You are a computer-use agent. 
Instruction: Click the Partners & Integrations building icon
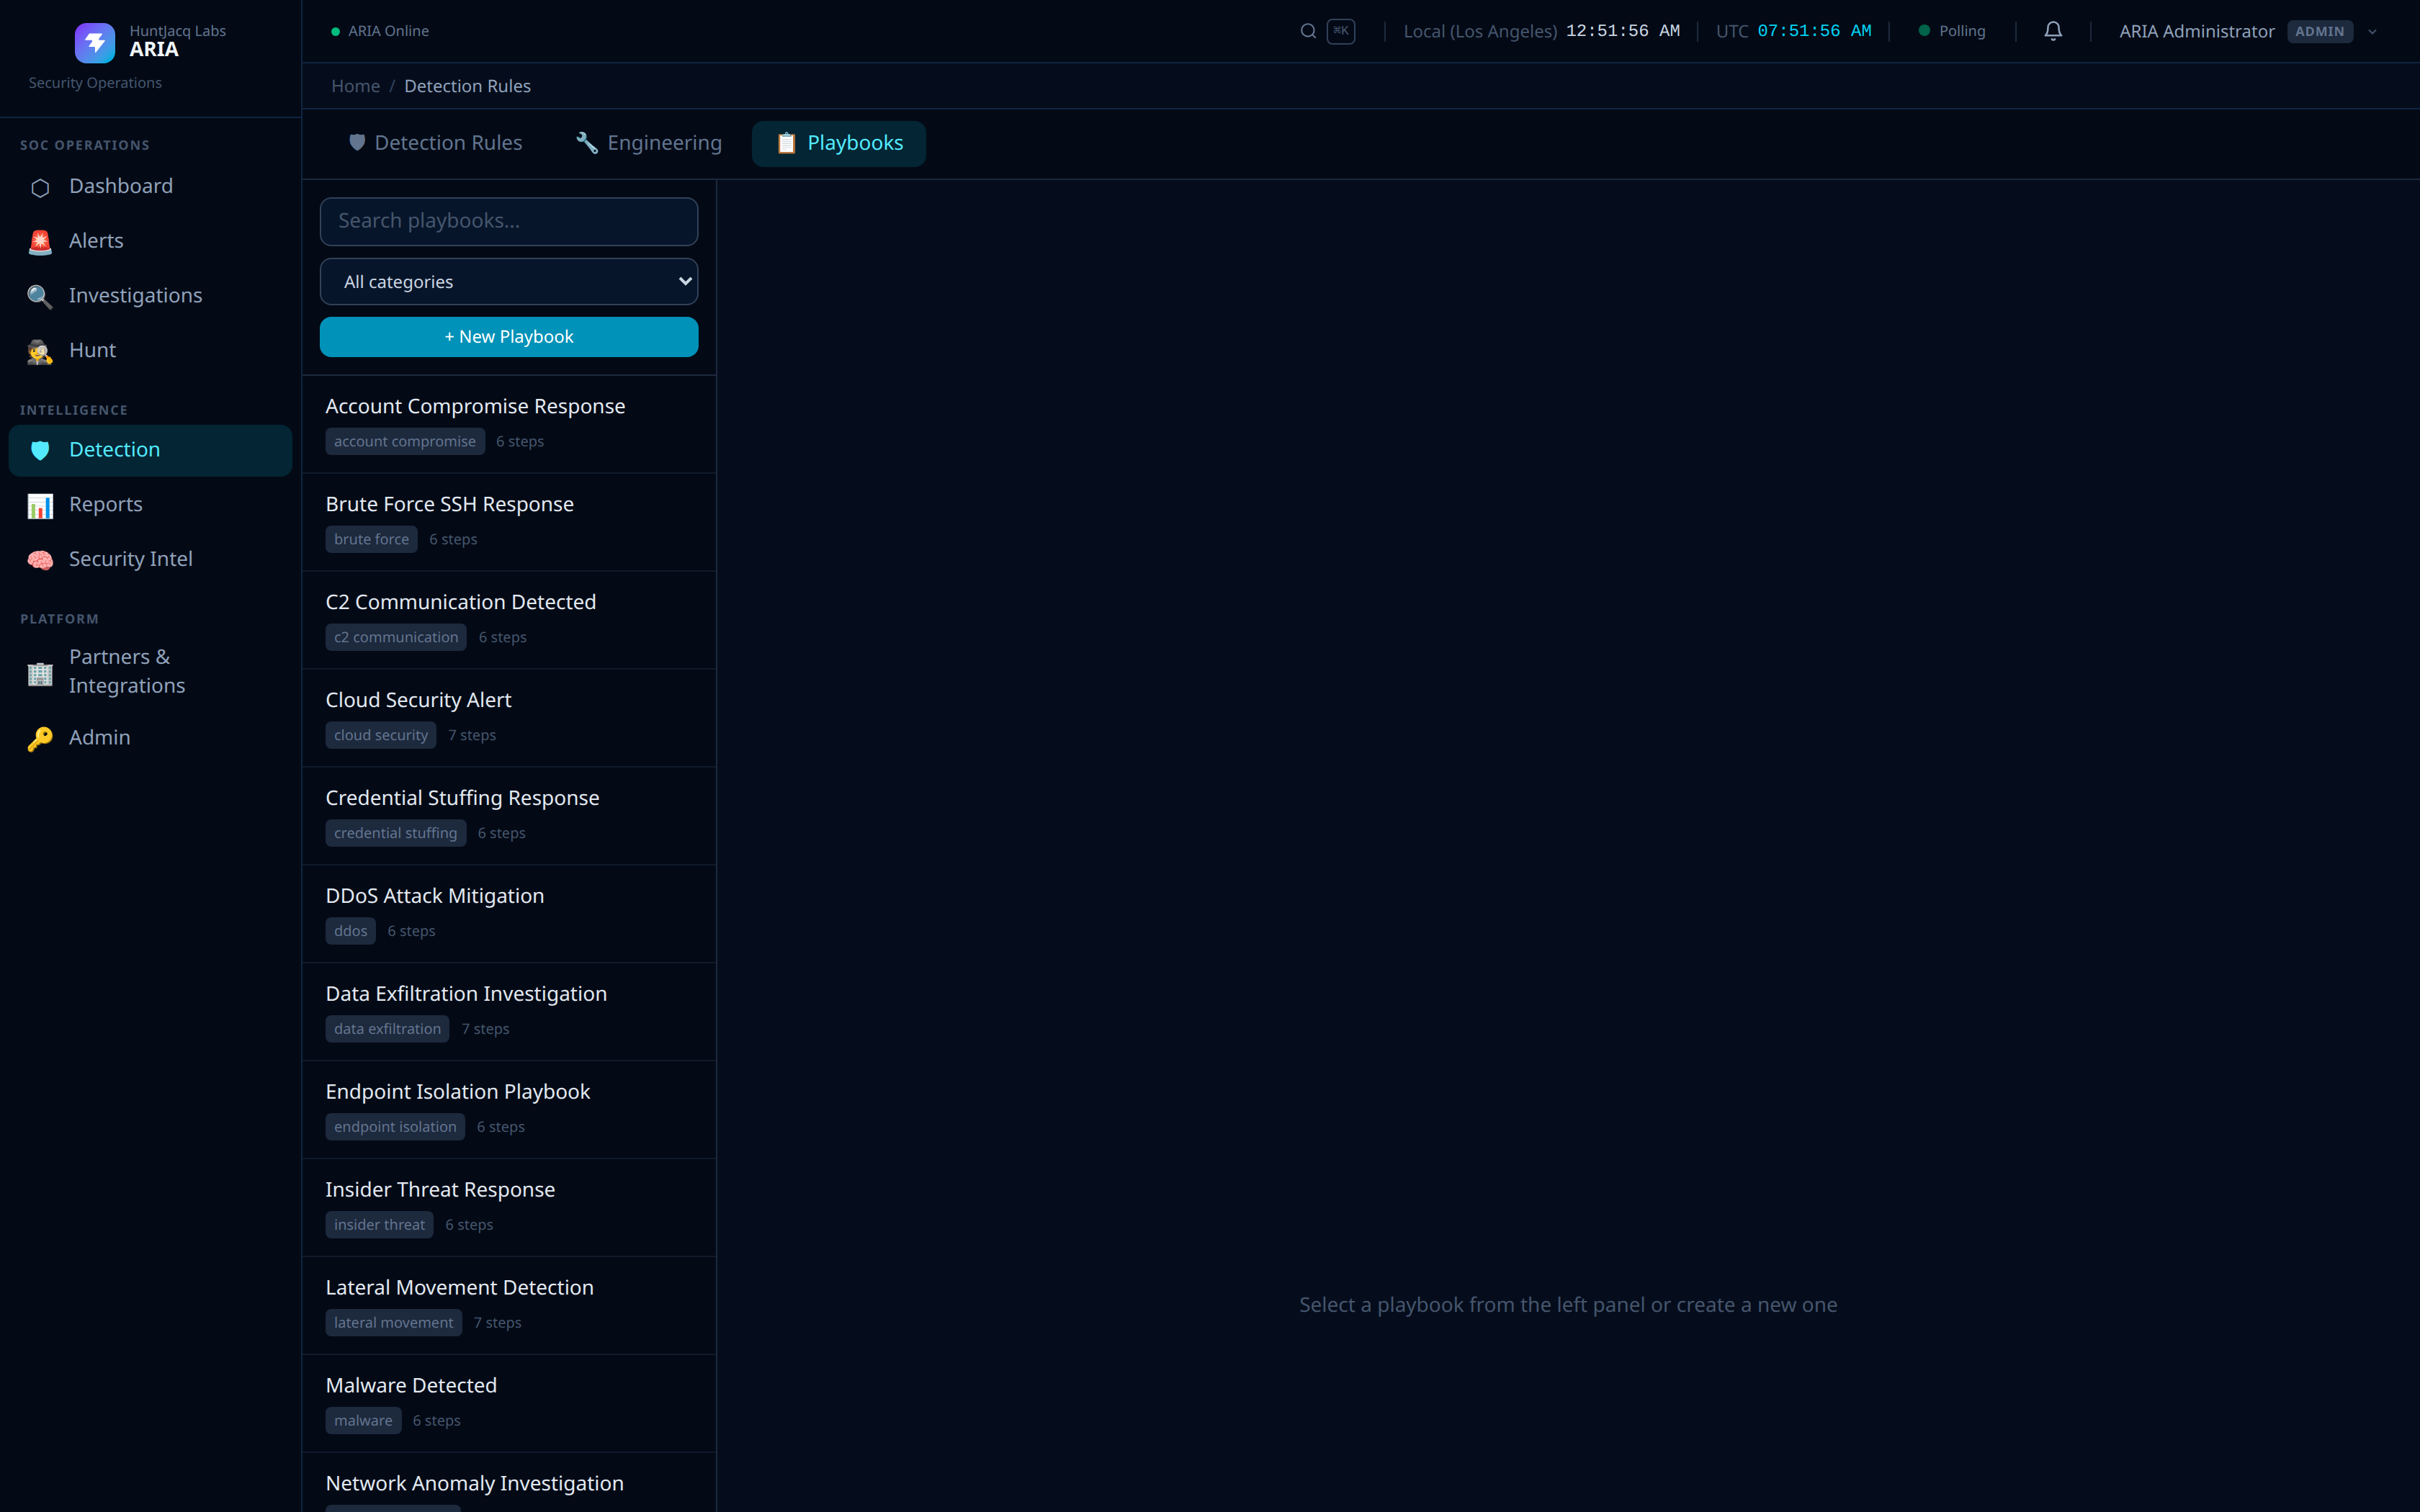coord(40,673)
